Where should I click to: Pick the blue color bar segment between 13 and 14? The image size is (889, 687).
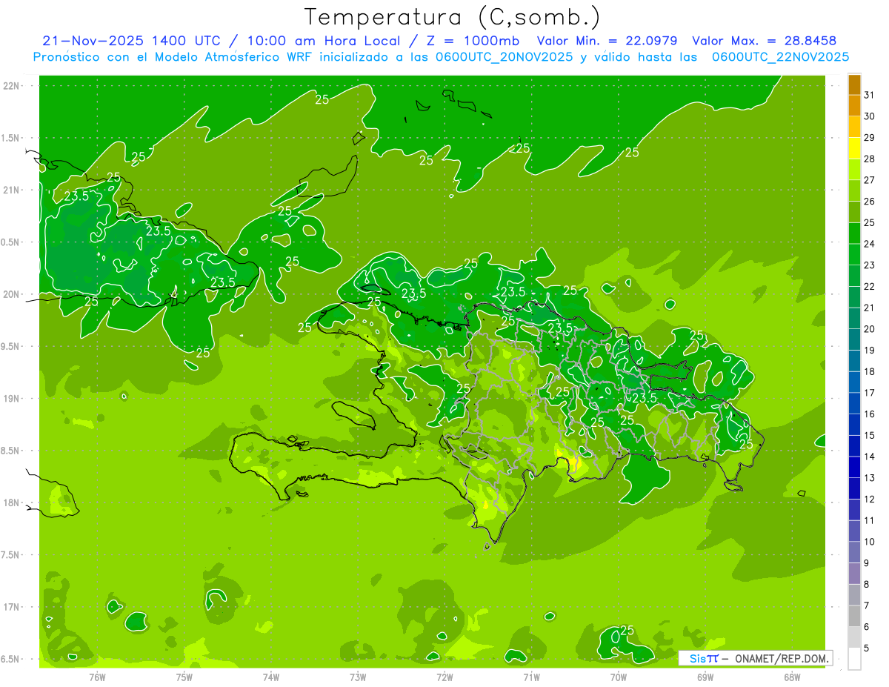854,467
